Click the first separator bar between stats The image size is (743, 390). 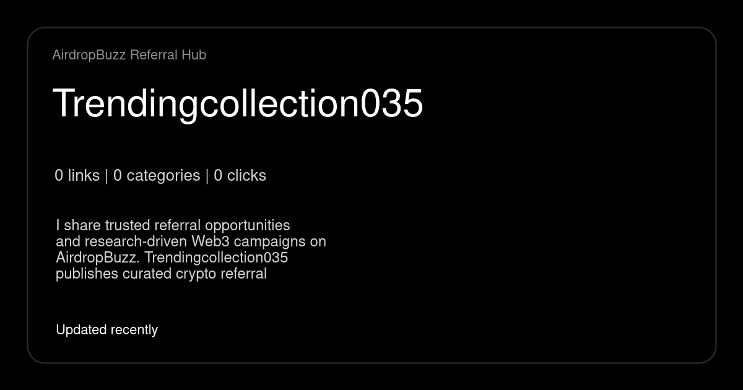(106, 176)
